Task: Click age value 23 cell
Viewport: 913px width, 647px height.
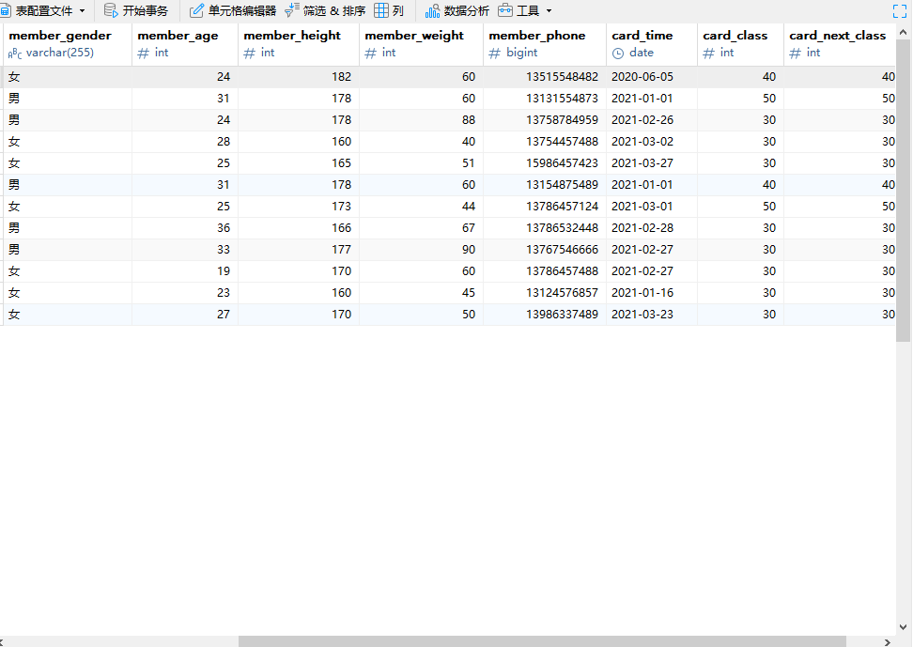Action: point(185,292)
